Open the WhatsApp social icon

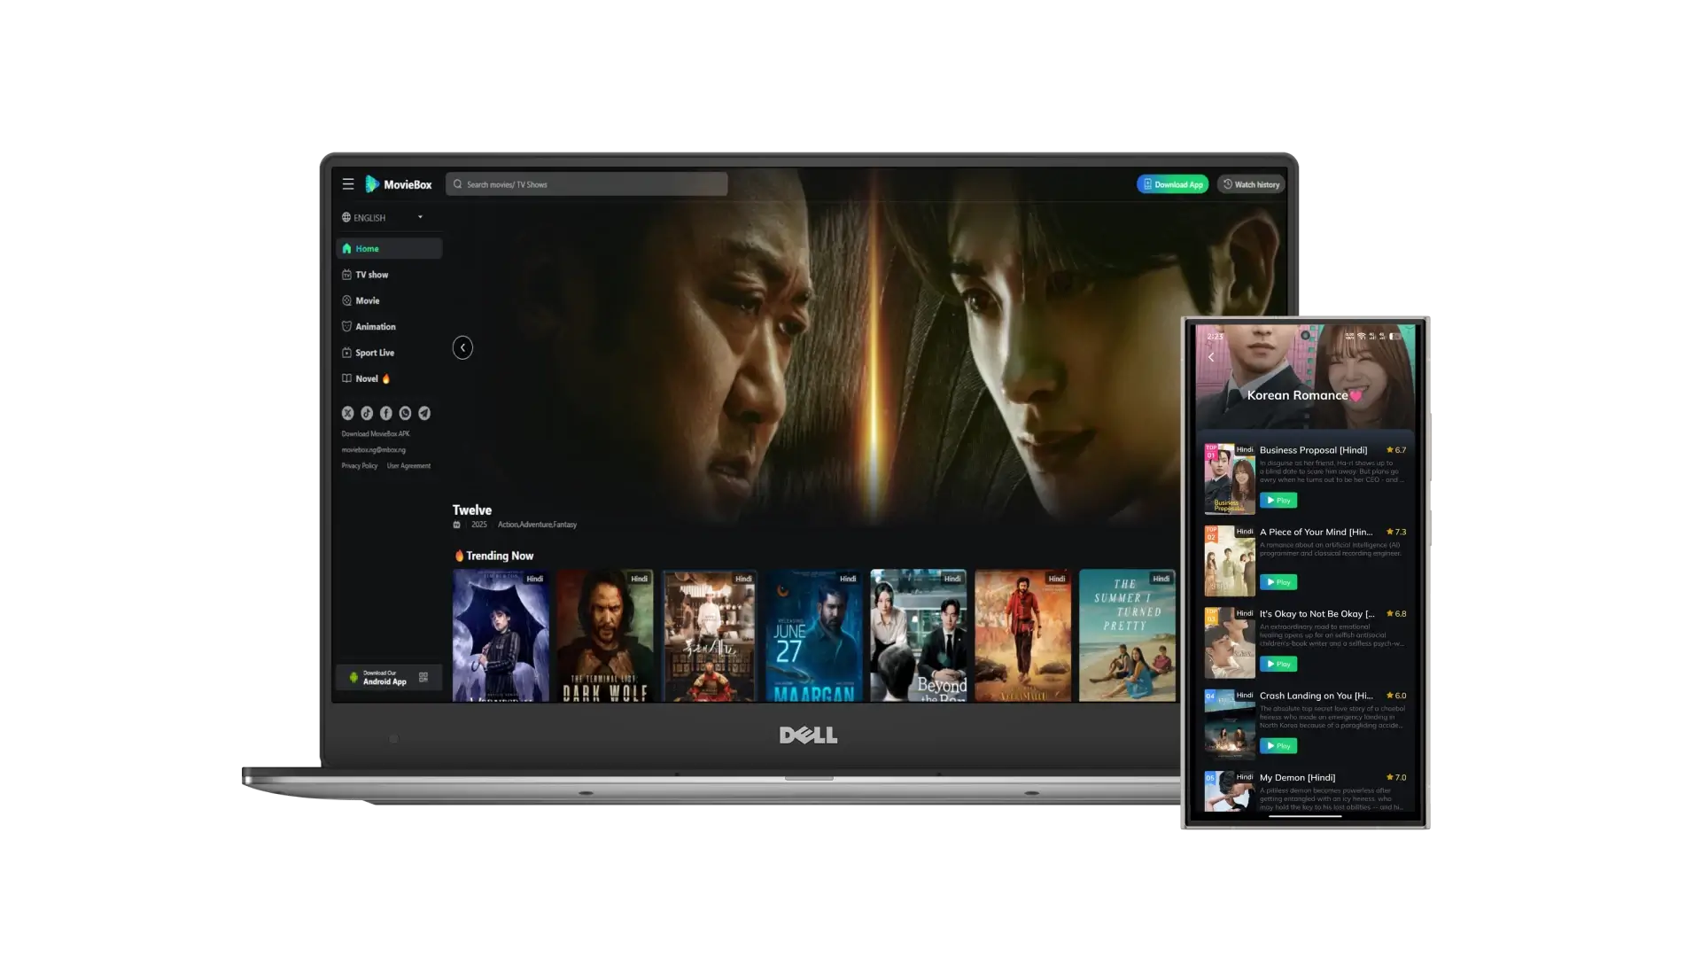(405, 413)
